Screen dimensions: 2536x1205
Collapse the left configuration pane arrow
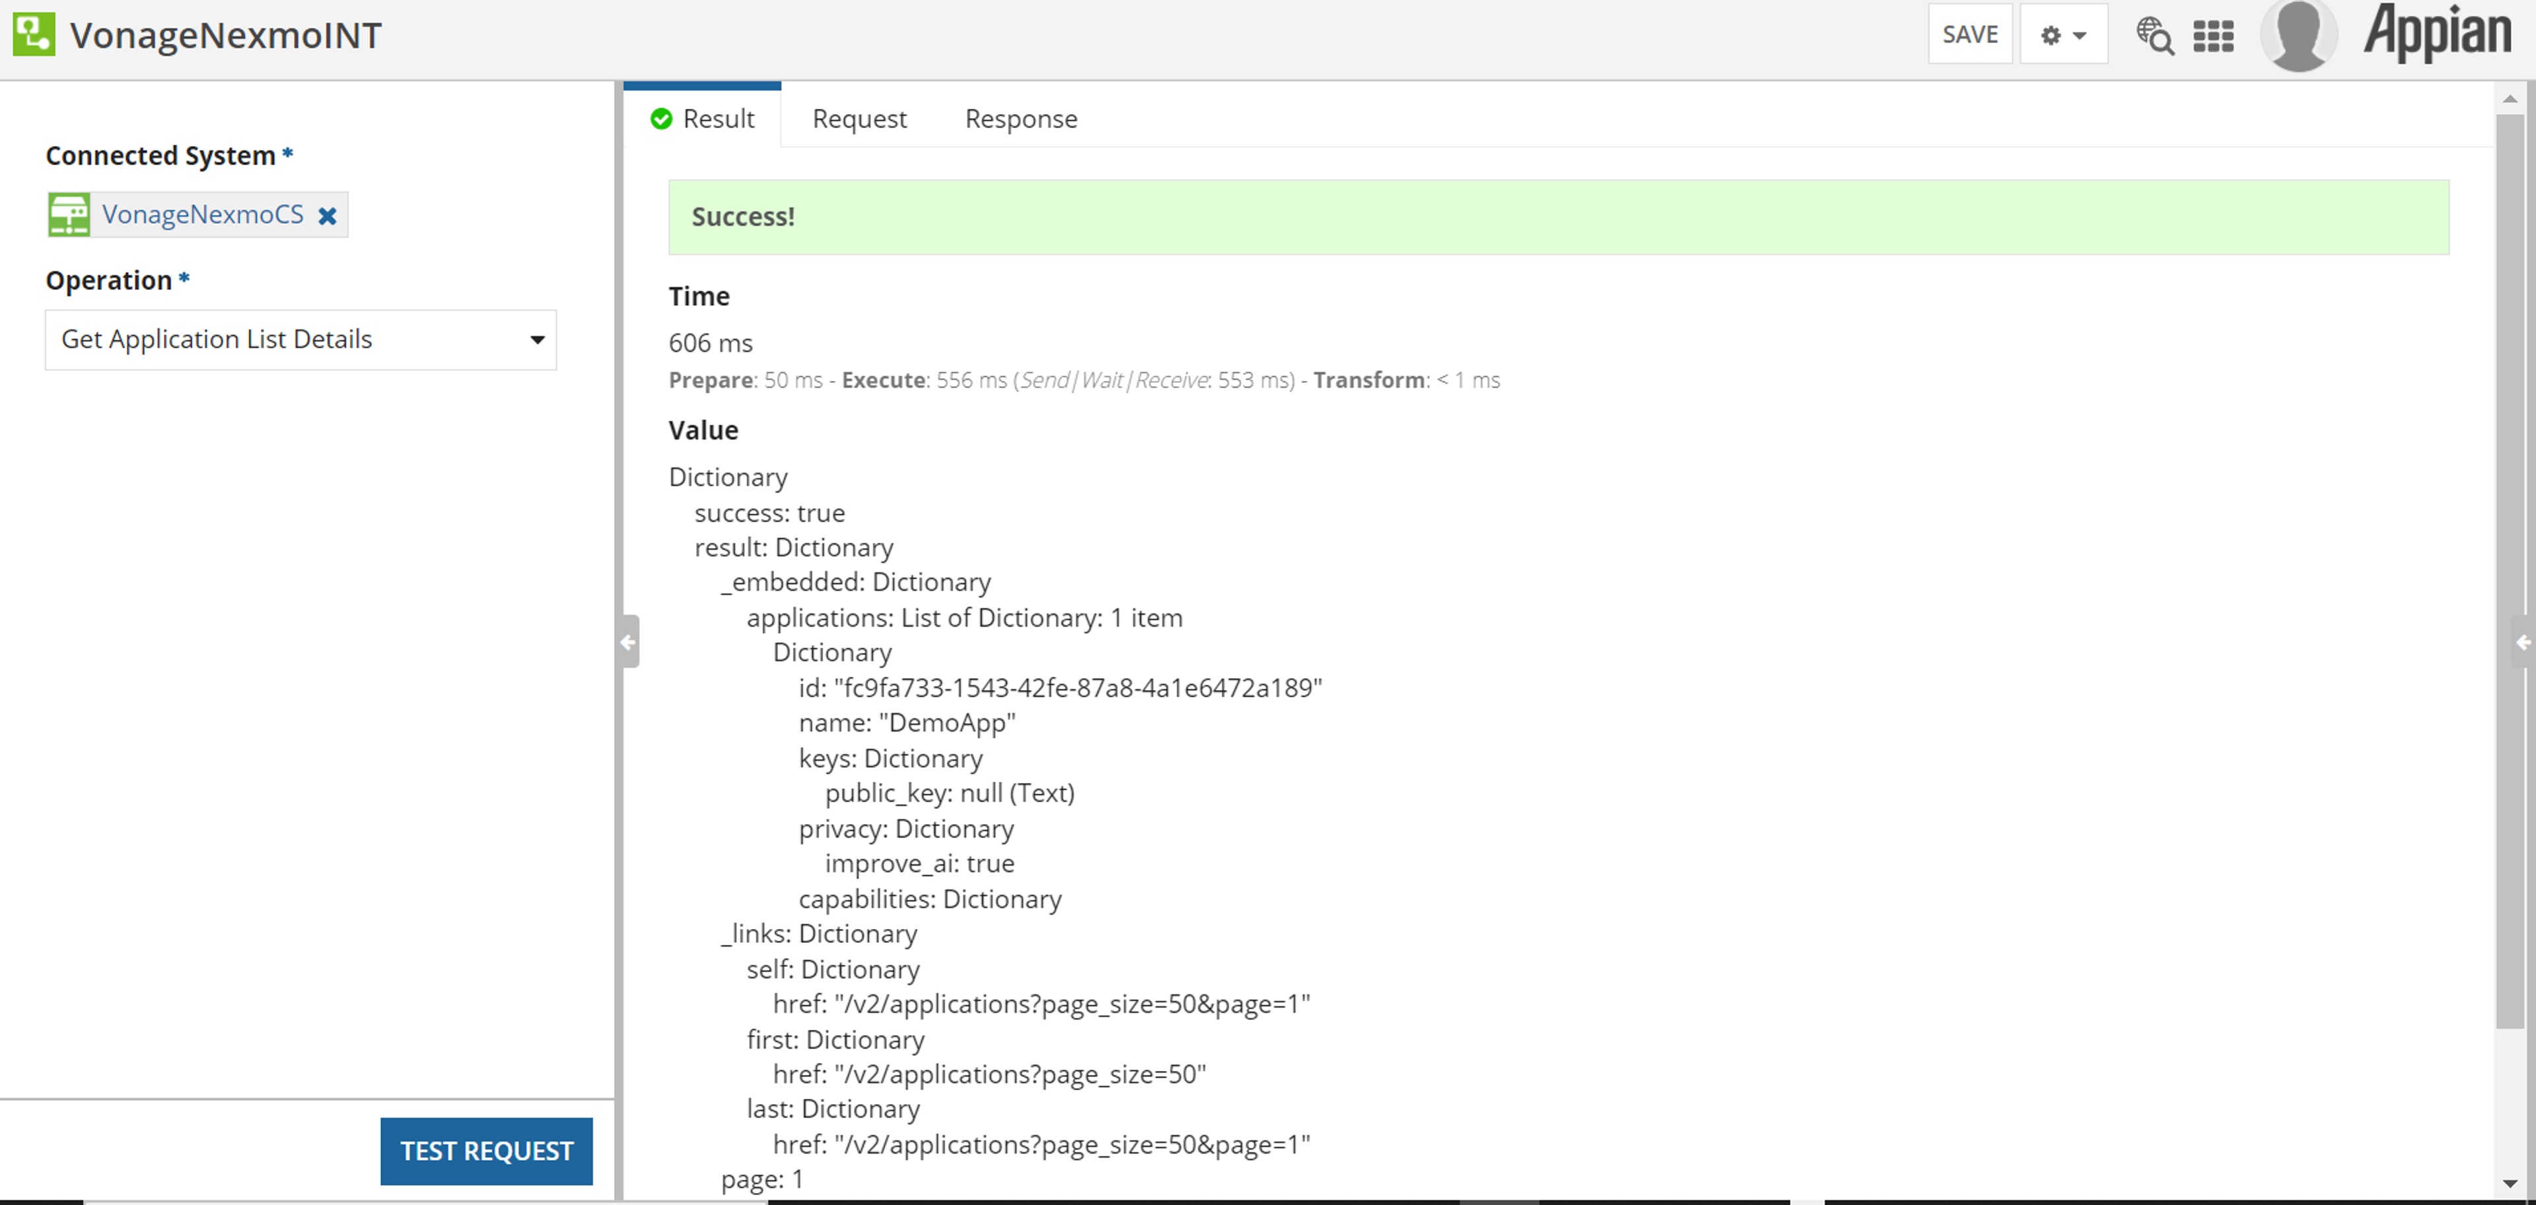(629, 642)
